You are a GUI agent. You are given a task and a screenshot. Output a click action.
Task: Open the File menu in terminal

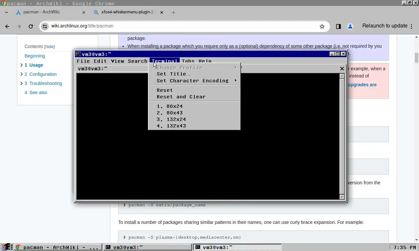[83, 61]
